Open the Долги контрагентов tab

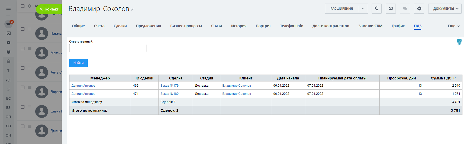pyautogui.click(x=331, y=26)
